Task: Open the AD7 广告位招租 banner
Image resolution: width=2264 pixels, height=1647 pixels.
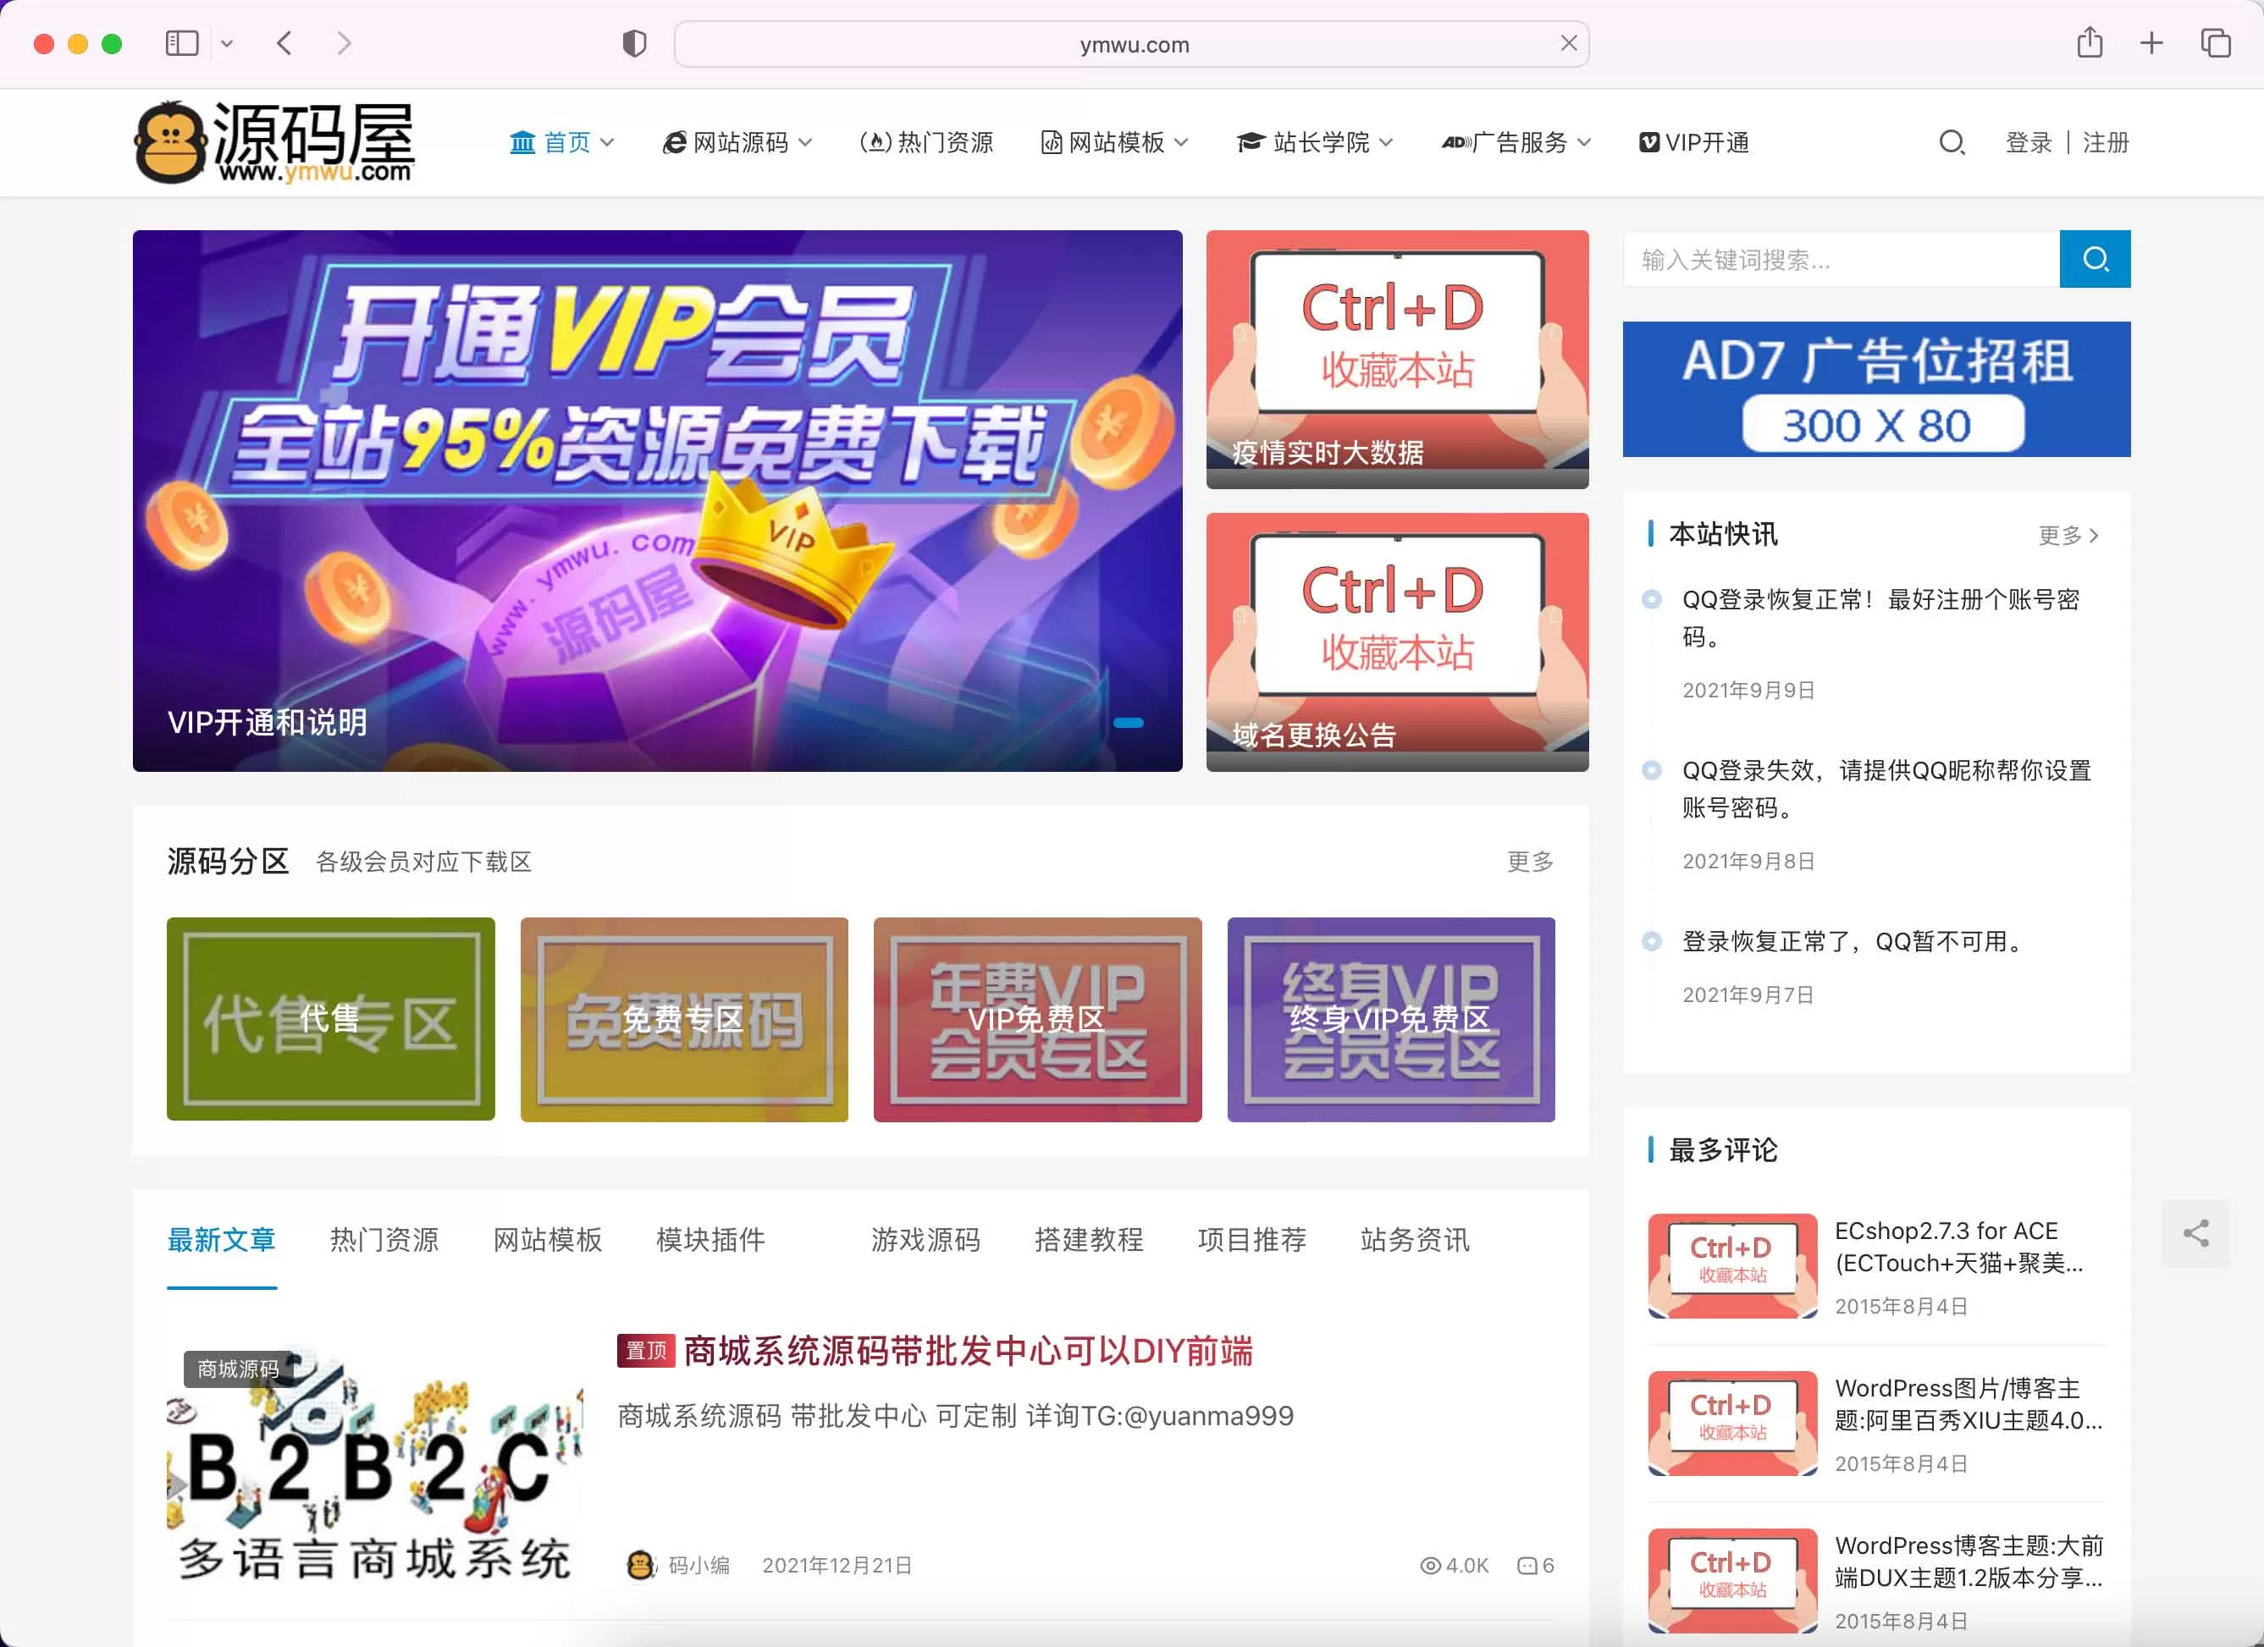Action: (x=1875, y=389)
